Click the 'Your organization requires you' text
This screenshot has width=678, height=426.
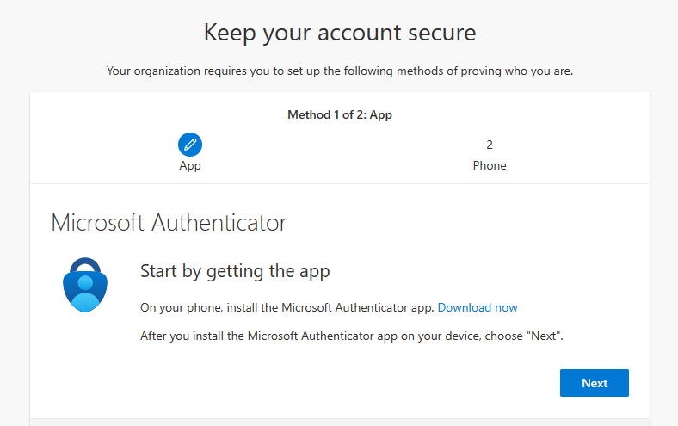[340, 71]
